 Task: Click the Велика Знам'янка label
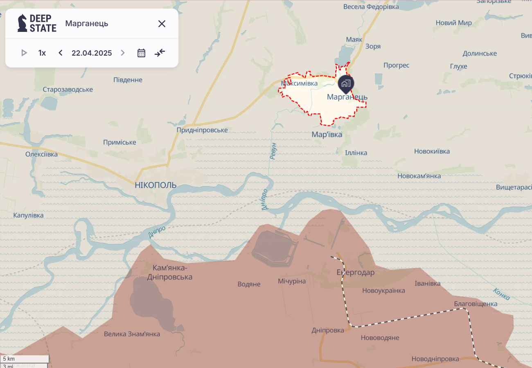(132, 334)
